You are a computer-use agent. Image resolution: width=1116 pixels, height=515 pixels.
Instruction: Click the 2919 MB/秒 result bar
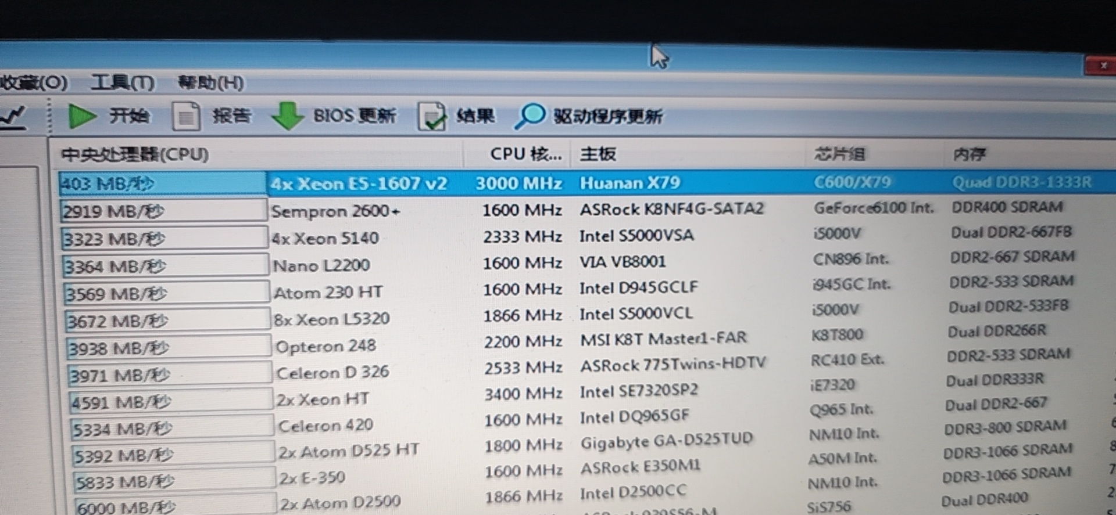[163, 211]
